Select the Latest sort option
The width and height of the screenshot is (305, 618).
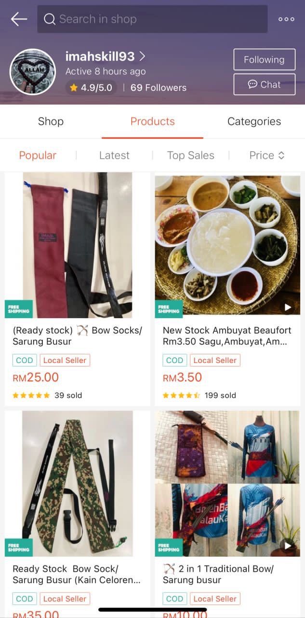pyautogui.click(x=114, y=155)
